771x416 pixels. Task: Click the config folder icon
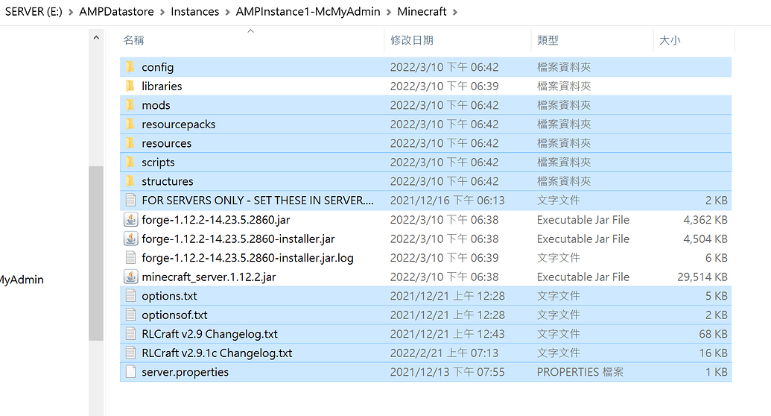130,67
